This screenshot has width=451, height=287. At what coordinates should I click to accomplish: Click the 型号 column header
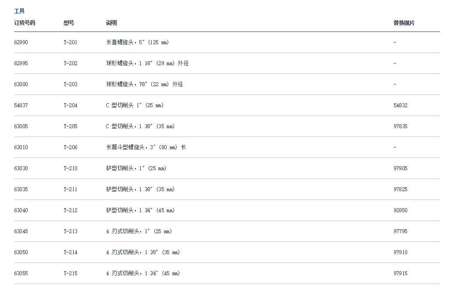[x=69, y=23]
